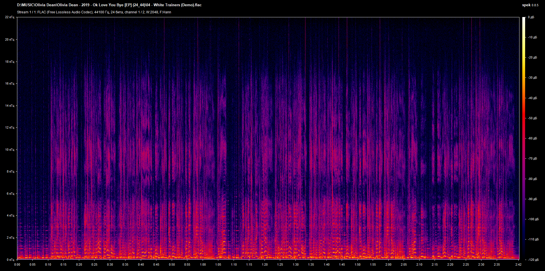Click the 1:15 time axis label
545x271 pixels.
coord(249,264)
